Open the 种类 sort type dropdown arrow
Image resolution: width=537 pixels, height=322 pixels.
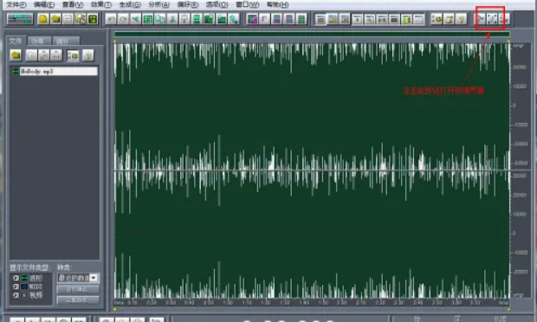click(x=94, y=278)
